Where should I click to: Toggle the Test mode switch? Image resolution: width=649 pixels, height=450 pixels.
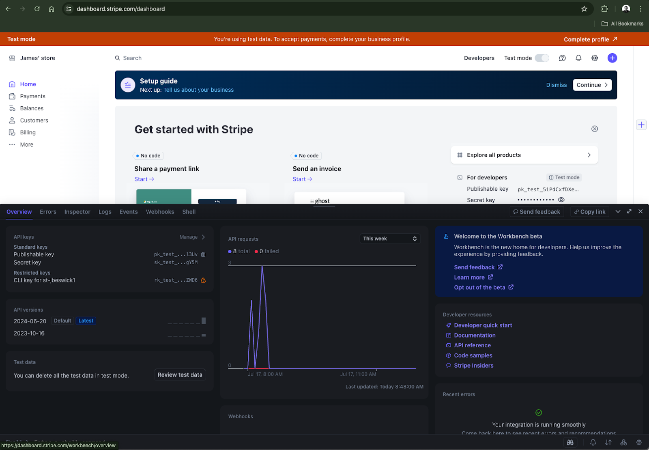point(542,58)
